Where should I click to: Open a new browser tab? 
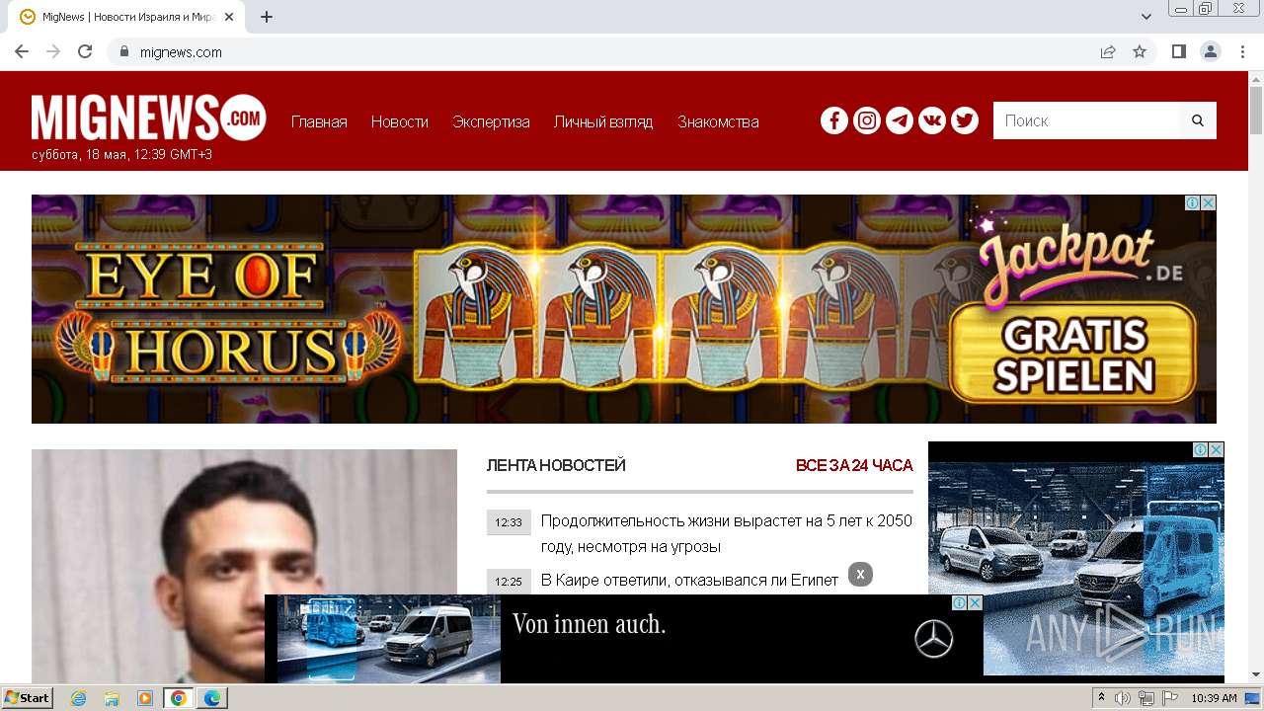267,17
